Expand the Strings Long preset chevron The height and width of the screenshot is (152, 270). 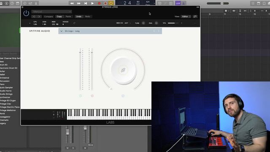(x=62, y=31)
